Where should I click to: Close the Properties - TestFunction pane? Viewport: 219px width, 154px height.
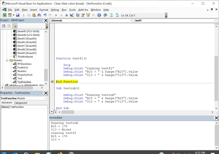[x=46, y=93]
